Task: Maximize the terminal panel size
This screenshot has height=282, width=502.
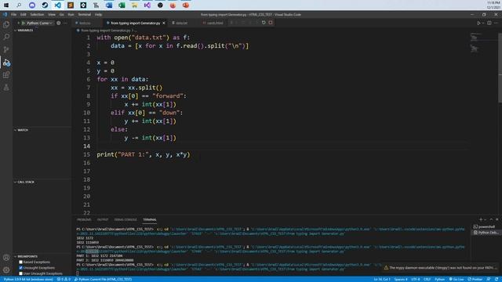Action: click(491, 219)
